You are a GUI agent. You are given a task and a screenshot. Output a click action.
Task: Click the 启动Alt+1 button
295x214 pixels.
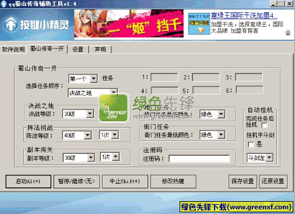click(29, 181)
